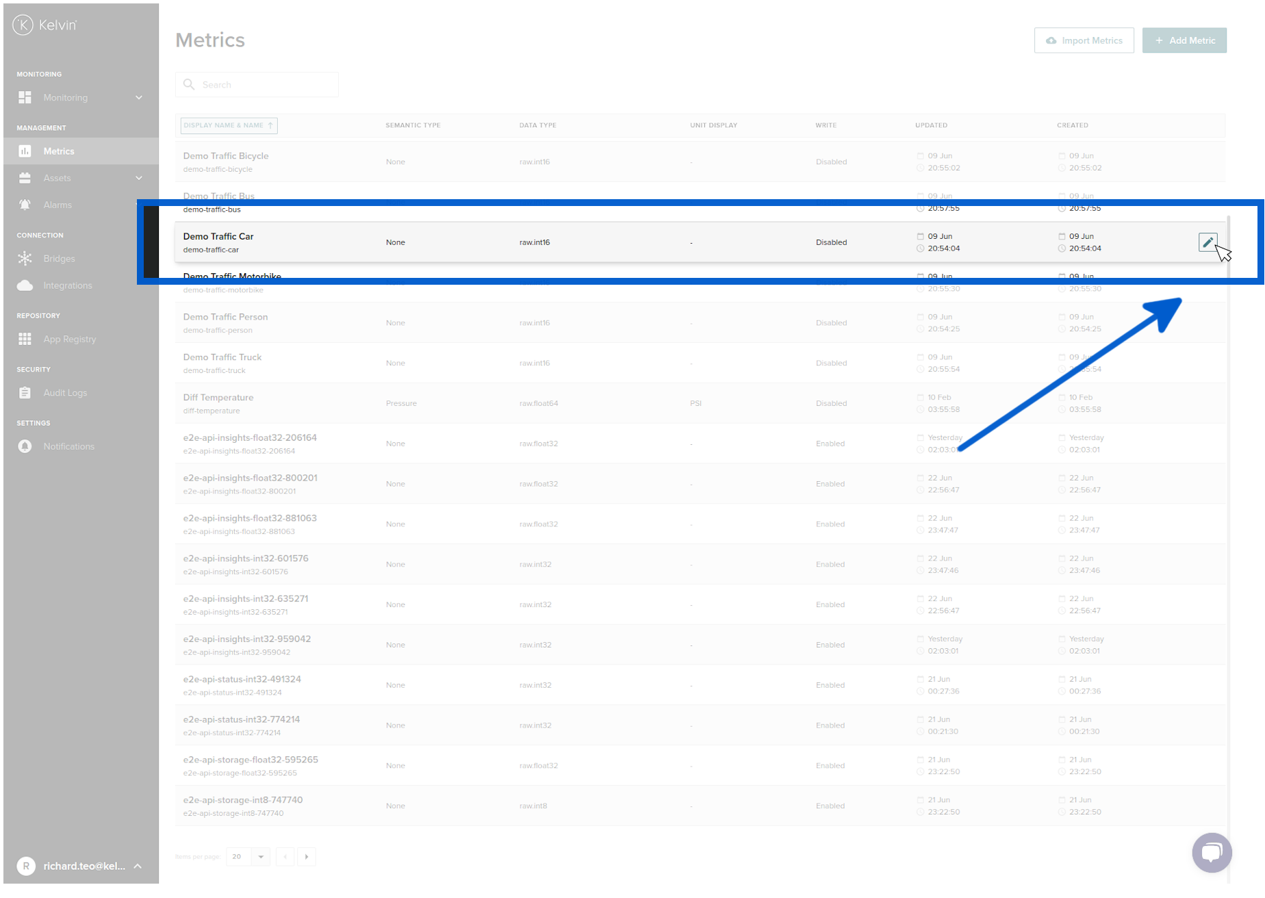Image resolution: width=1265 pixels, height=898 pixels.
Task: Open Notifications settings
Action: click(68, 446)
